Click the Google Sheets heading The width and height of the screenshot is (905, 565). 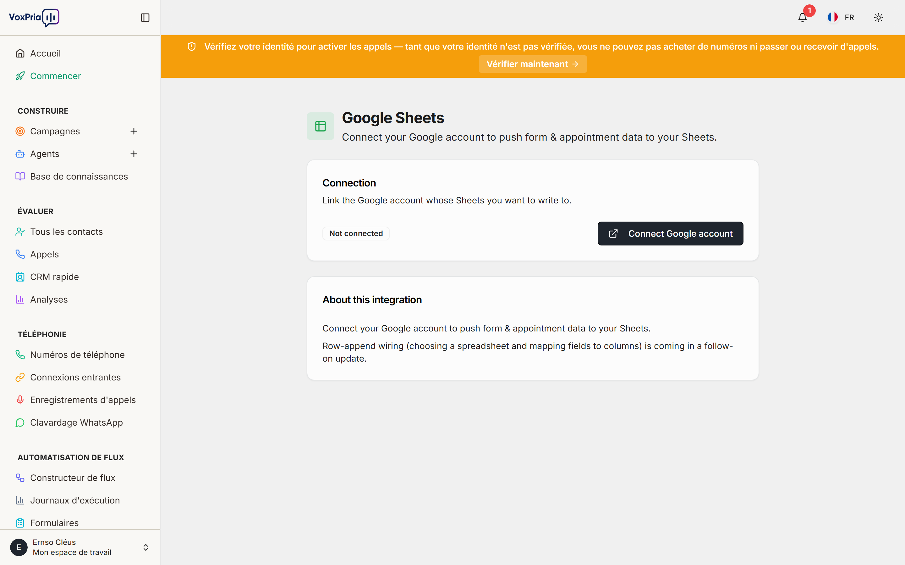click(393, 118)
